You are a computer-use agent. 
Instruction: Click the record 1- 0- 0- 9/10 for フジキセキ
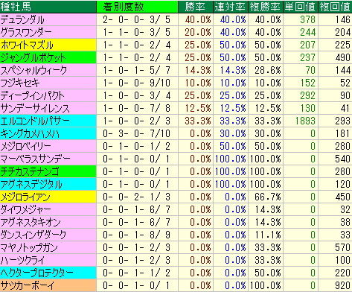click(x=137, y=83)
